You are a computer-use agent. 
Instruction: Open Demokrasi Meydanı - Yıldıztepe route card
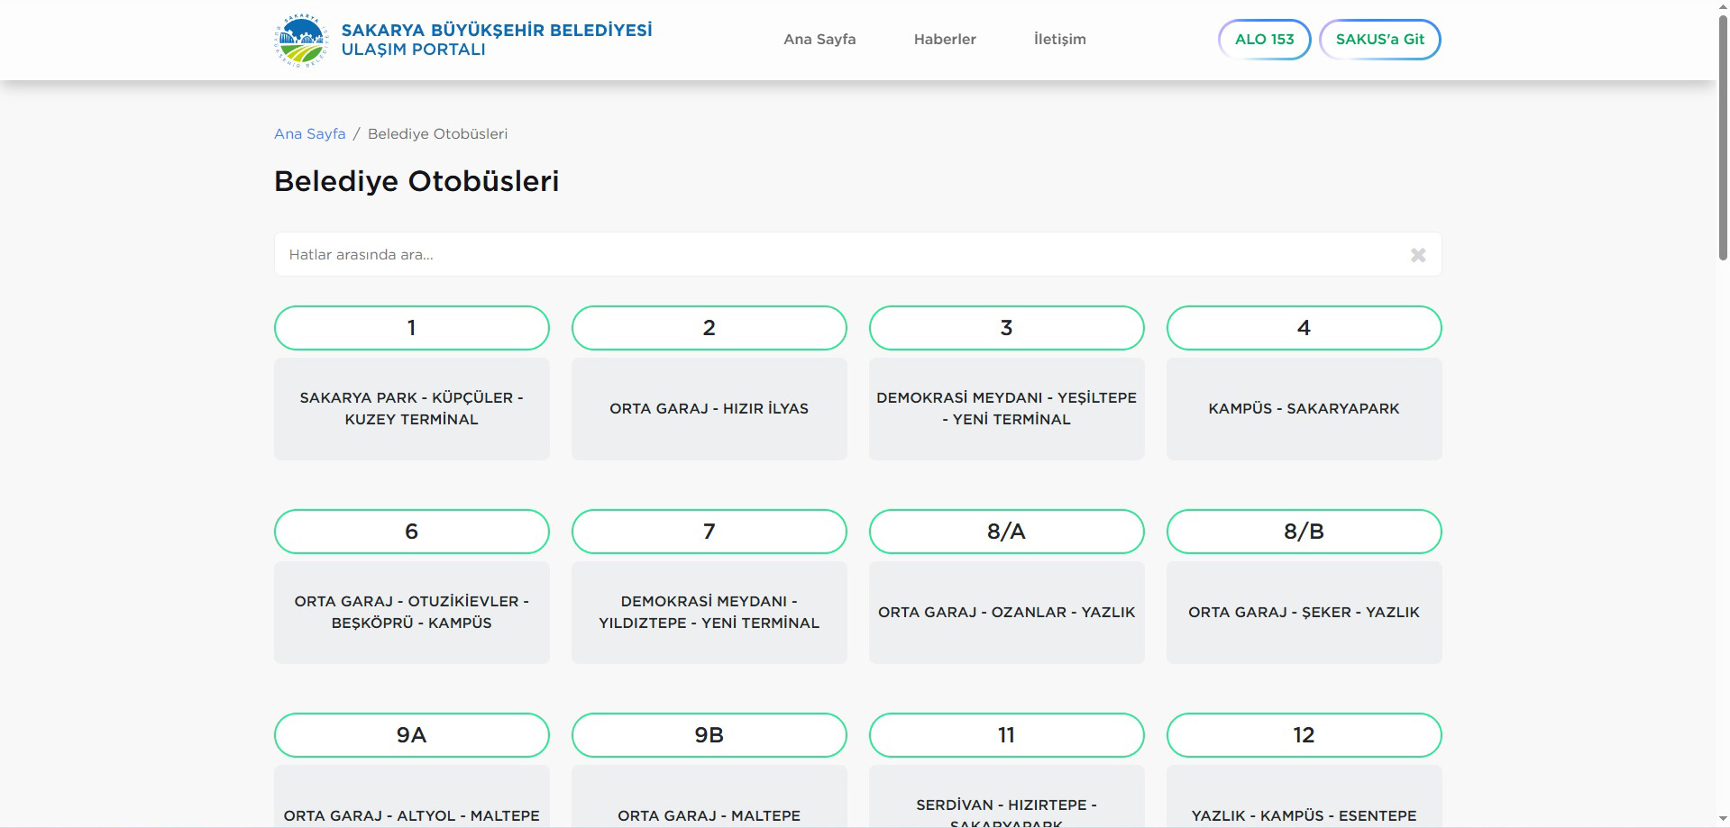coord(709,613)
